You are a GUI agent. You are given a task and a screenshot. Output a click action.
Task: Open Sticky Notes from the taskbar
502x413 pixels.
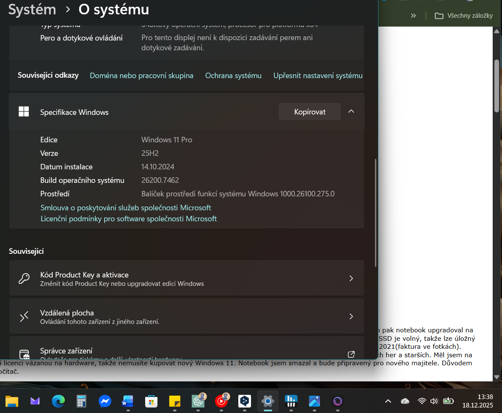[175, 401]
